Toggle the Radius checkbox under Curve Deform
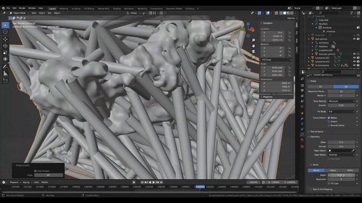This screenshot has height=203, width=362. (329, 118)
